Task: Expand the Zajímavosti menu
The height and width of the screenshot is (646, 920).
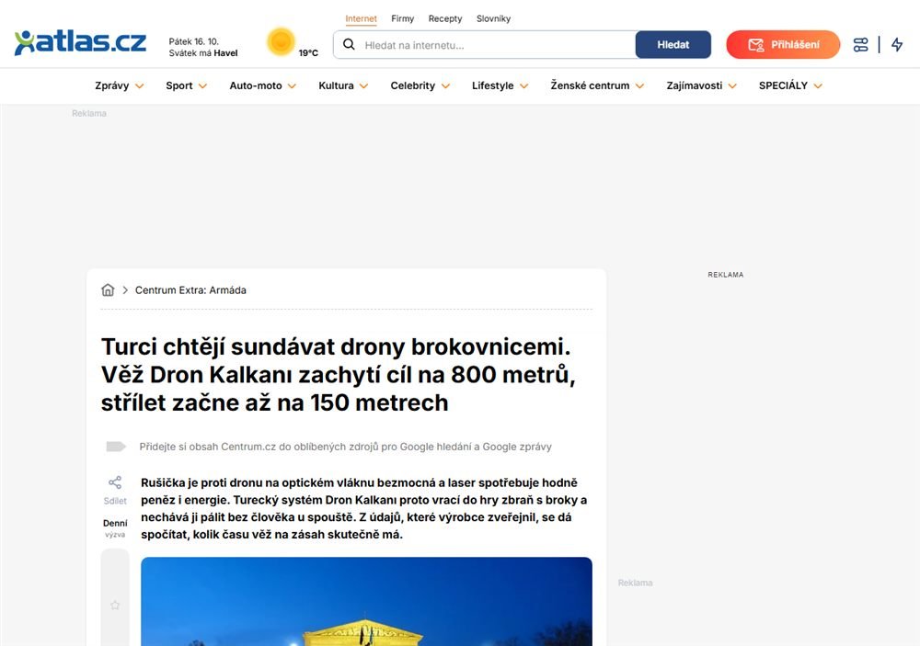Action: [x=701, y=85]
